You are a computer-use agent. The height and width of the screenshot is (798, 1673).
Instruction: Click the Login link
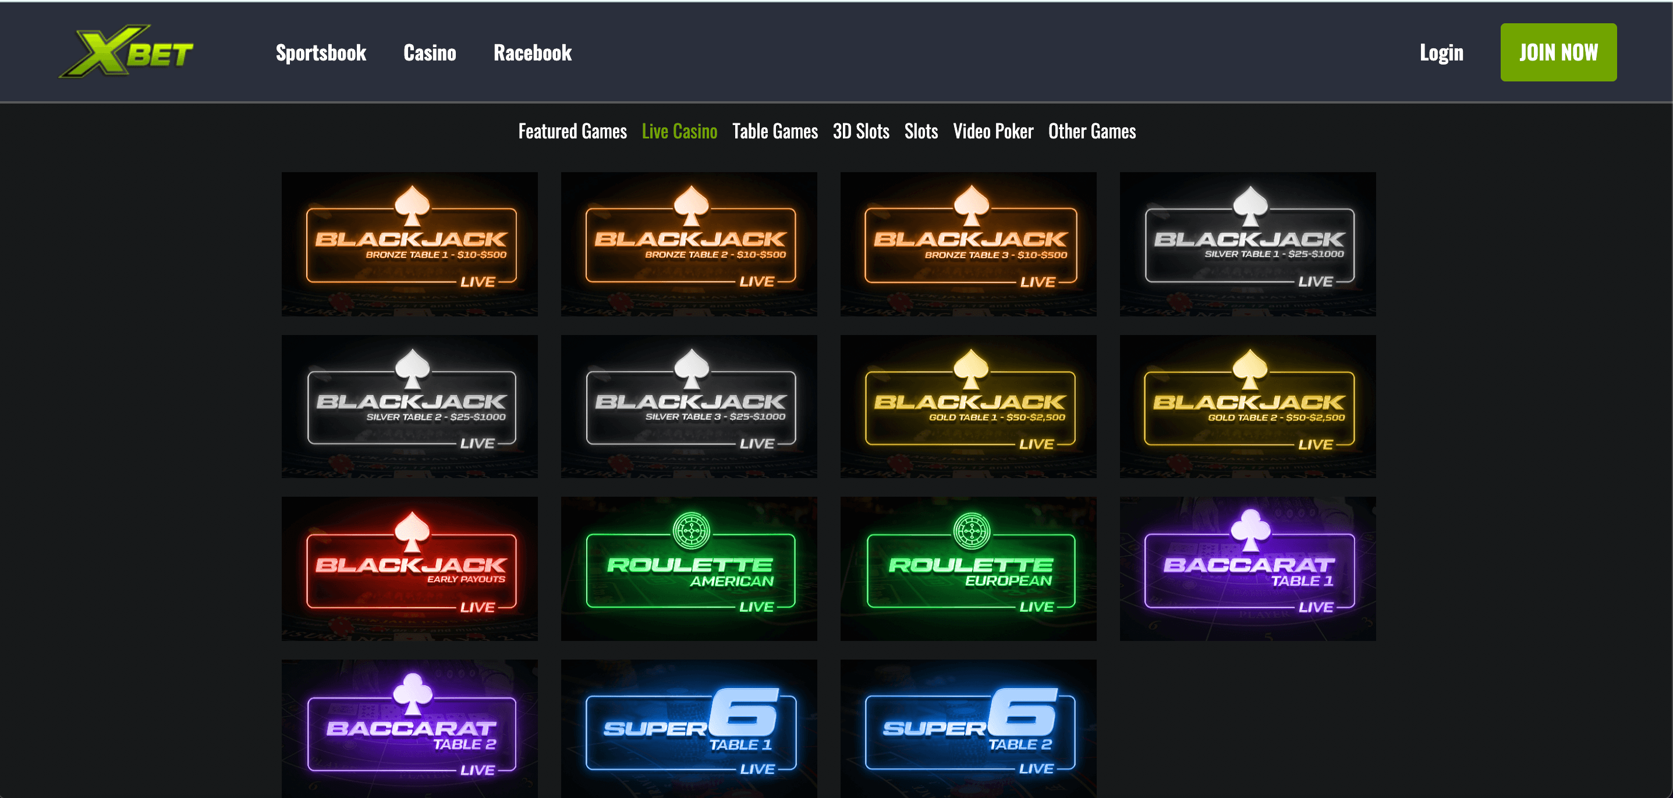pos(1441,52)
